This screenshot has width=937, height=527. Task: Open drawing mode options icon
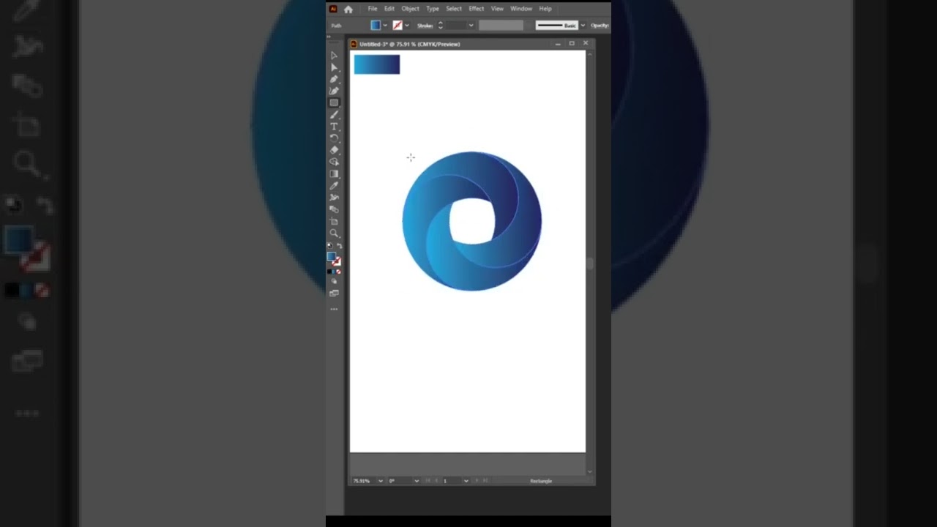334,283
